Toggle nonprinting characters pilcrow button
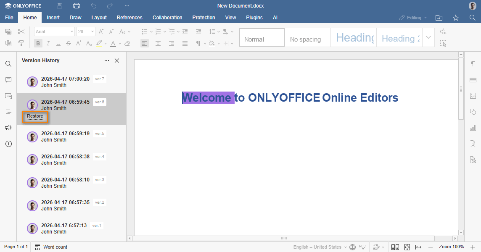 click(x=198, y=43)
